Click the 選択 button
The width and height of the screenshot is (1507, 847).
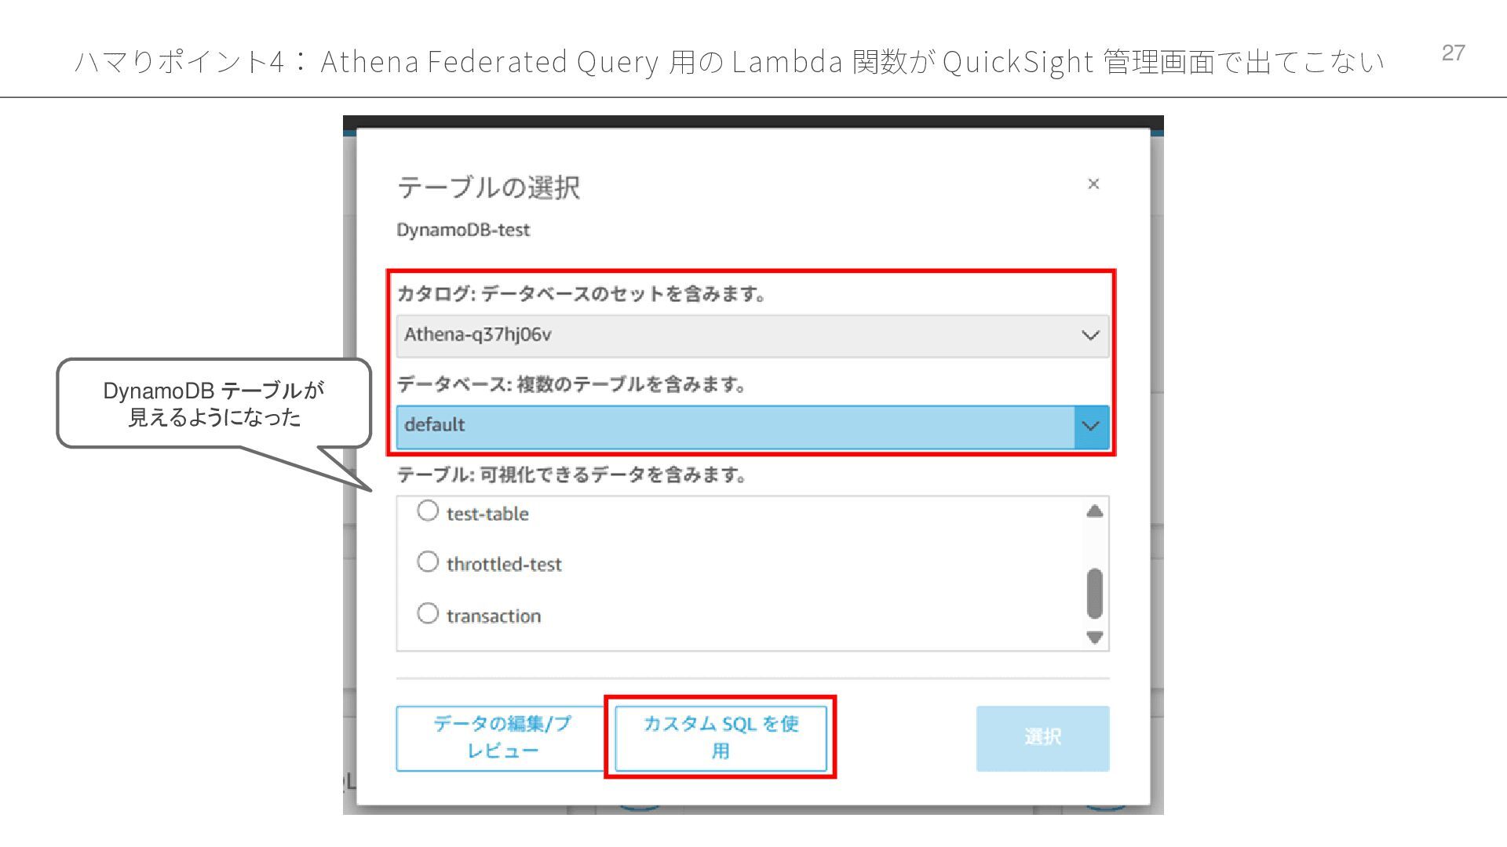1042,738
